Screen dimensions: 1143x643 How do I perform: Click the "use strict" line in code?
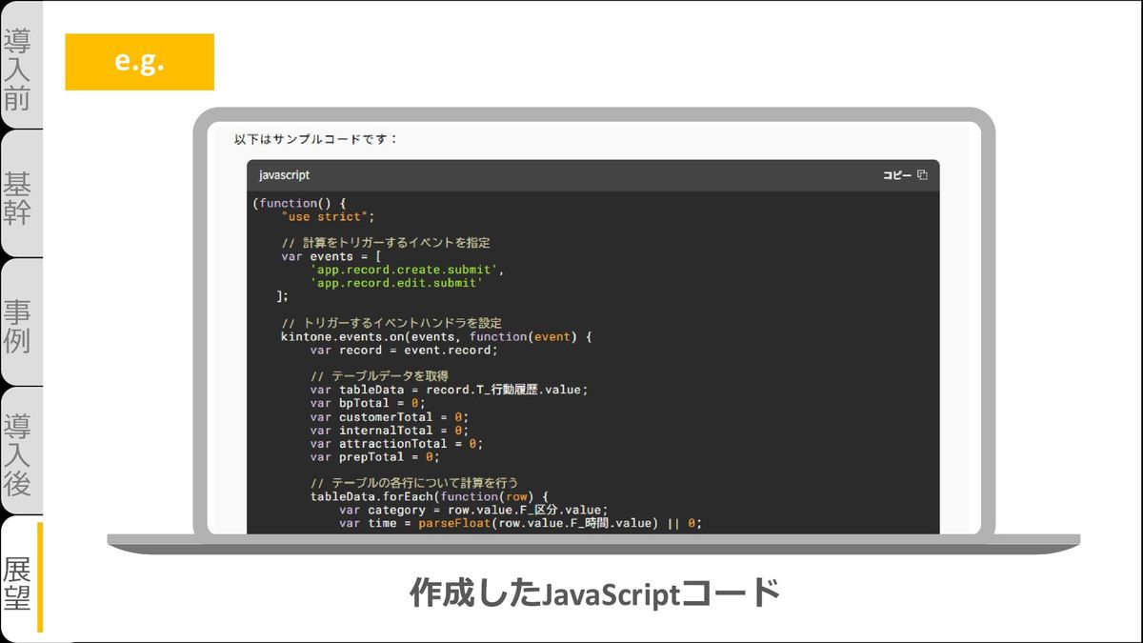click(328, 216)
